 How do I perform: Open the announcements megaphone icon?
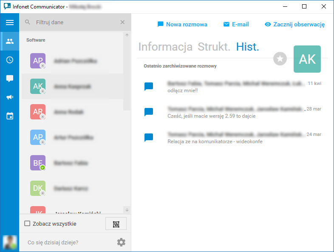[10, 97]
